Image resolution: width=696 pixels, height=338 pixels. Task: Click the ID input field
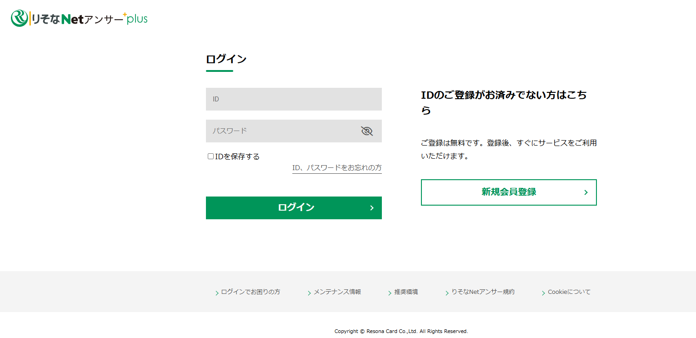[294, 99]
